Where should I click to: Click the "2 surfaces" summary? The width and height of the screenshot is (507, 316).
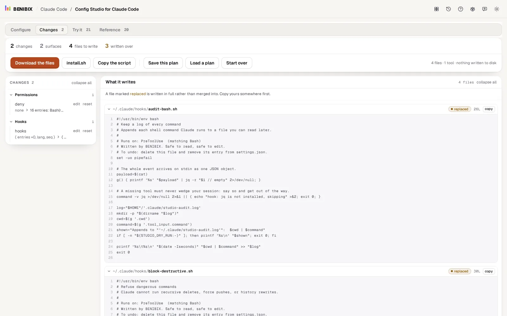[51, 46]
